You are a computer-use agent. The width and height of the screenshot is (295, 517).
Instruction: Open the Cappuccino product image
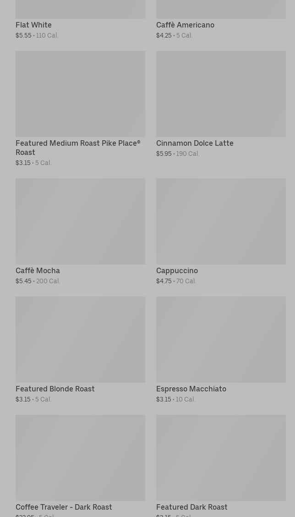click(x=221, y=221)
